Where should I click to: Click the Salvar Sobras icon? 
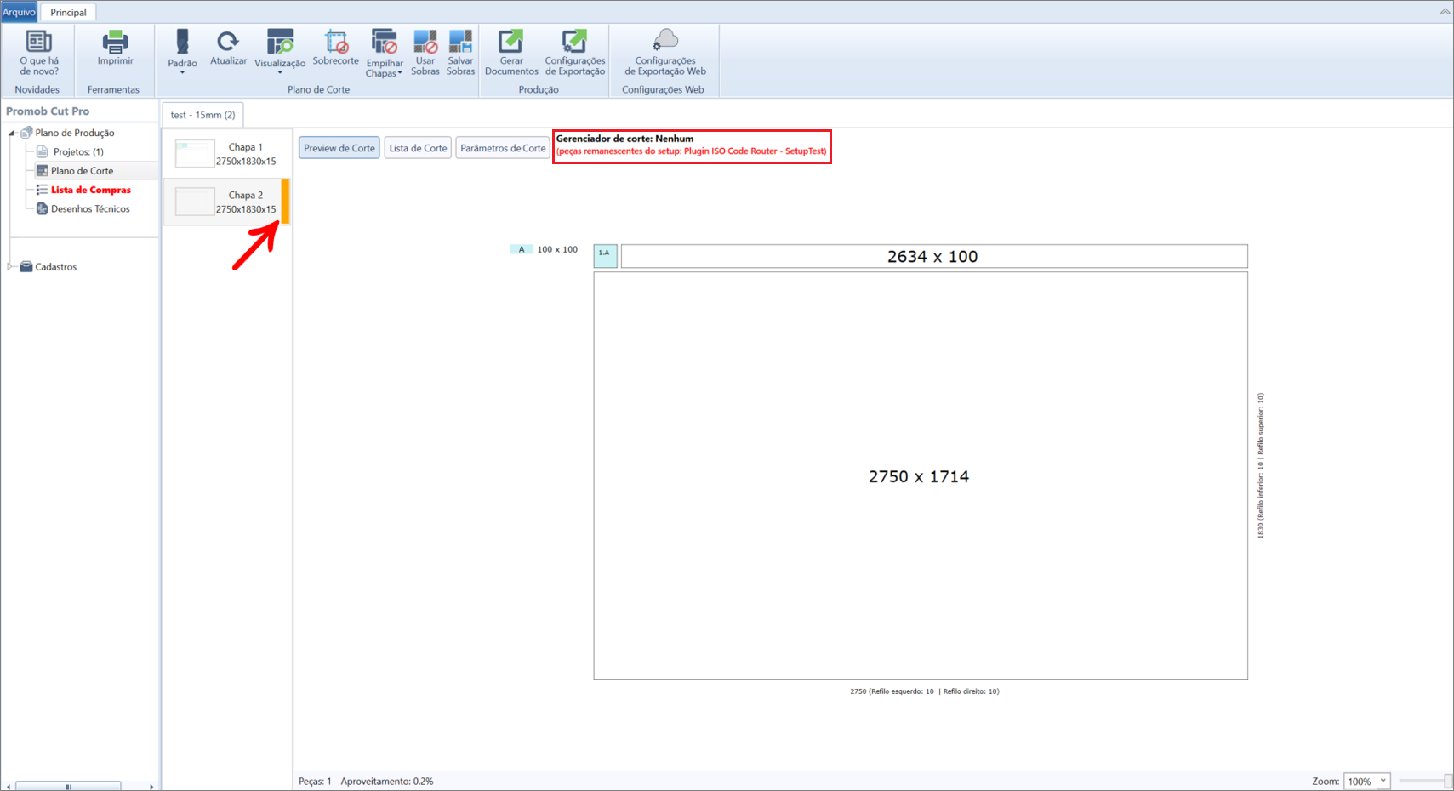[460, 41]
